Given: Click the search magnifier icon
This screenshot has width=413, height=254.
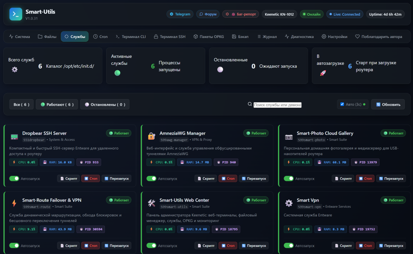Looking at the screenshot, I should click(250, 104).
